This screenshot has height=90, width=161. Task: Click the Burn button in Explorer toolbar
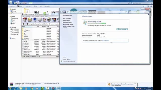click(41, 6)
